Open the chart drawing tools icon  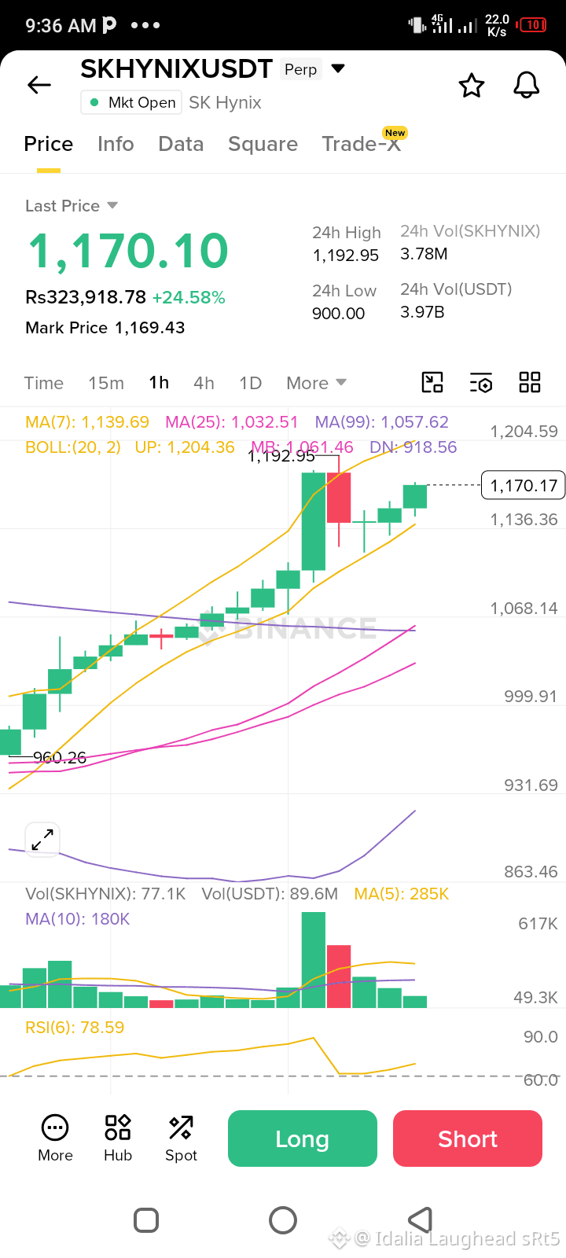click(432, 383)
